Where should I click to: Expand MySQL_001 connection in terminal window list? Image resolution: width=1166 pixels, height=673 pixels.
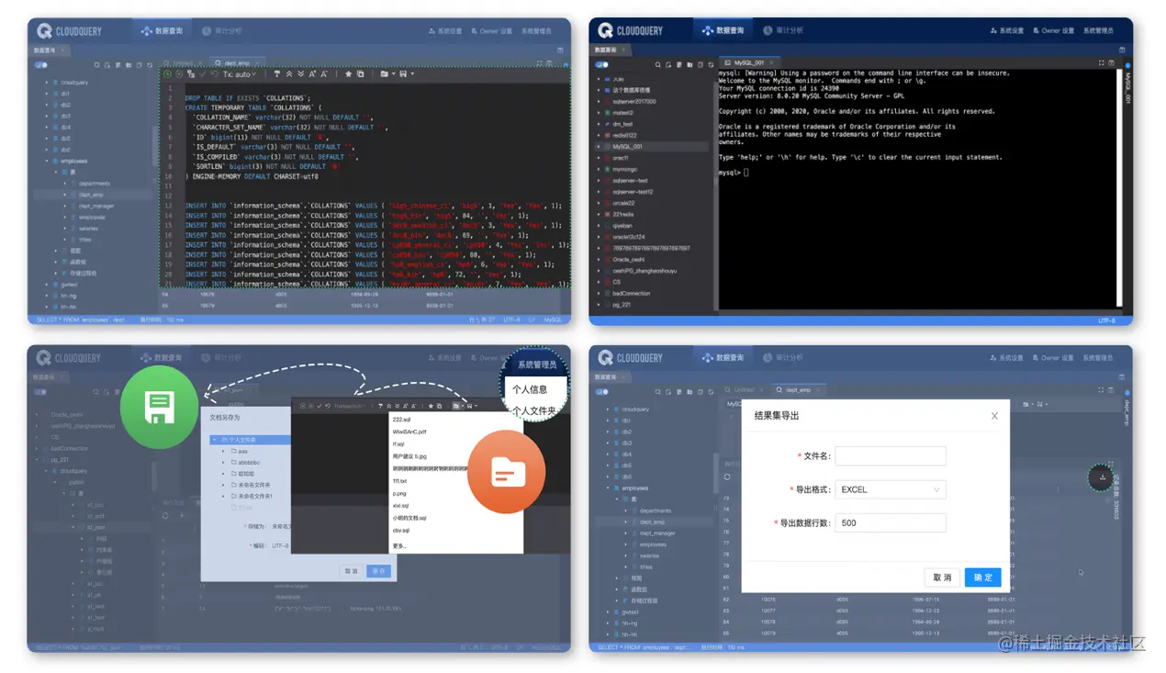pyautogui.click(x=599, y=146)
